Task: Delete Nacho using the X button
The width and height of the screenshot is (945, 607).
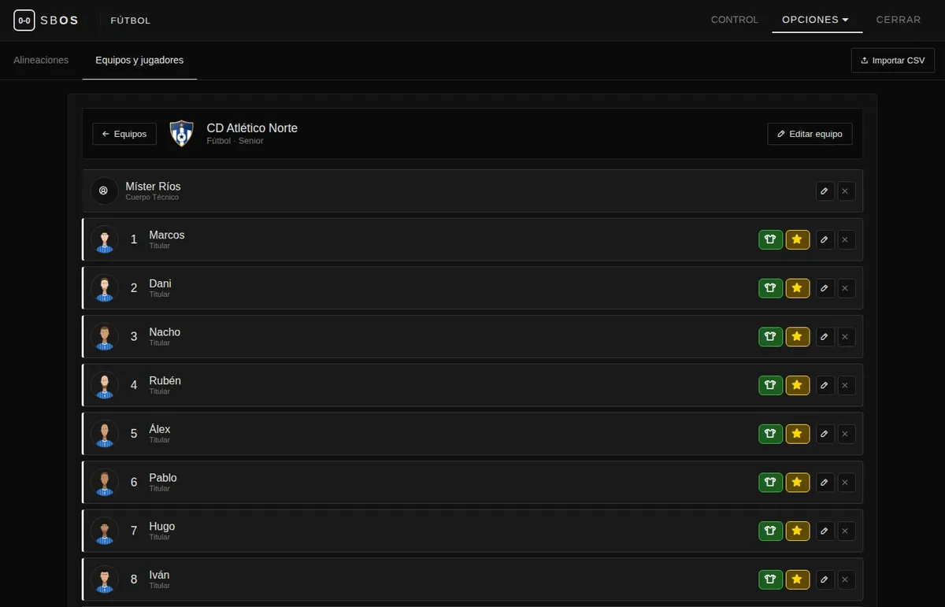Action: [846, 337]
